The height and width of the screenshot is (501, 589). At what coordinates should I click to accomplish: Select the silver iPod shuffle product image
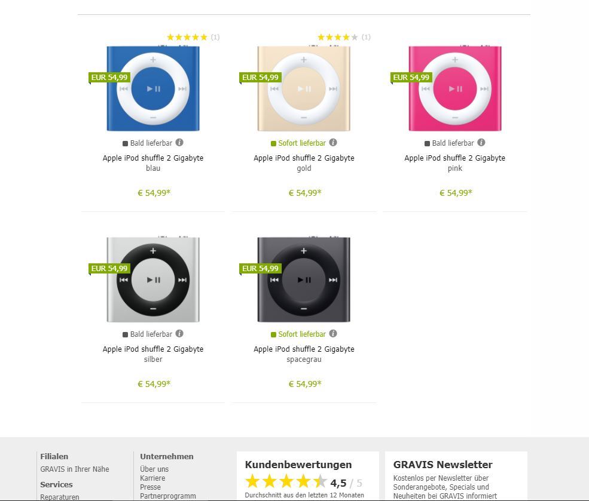[153, 279]
